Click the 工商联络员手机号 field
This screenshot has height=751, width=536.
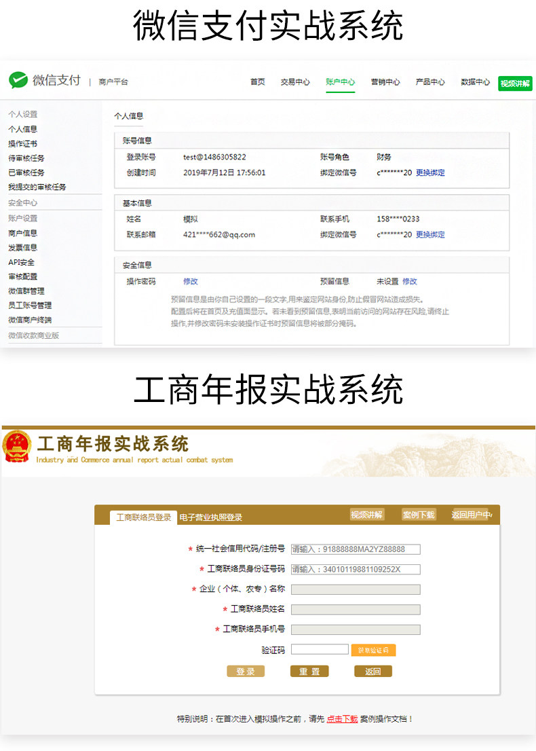[x=356, y=630]
